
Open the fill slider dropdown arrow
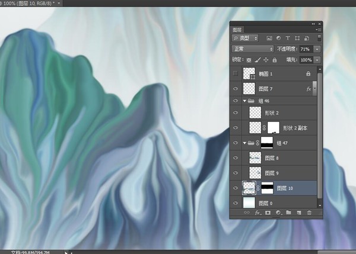317,60
